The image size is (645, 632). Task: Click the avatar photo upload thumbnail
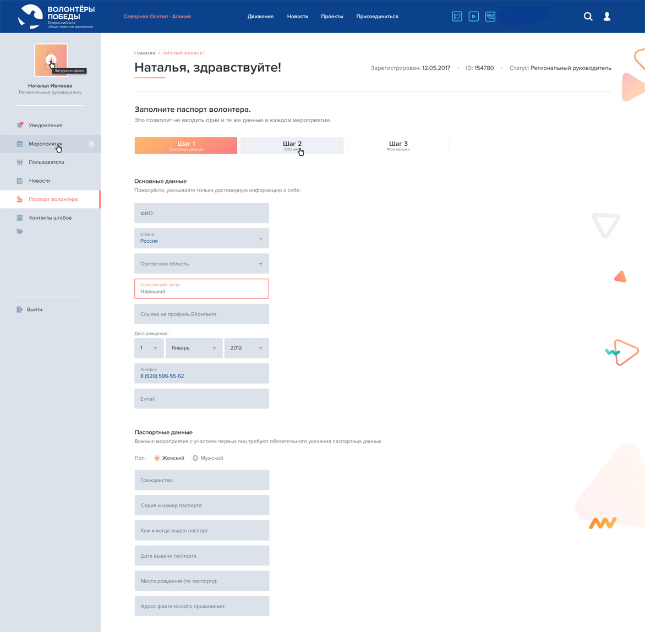(x=51, y=59)
